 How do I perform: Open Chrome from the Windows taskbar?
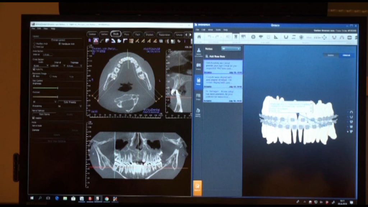[x=107, y=198]
